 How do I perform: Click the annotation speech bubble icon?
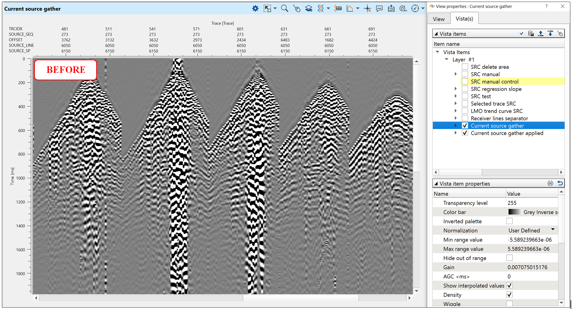point(379,9)
